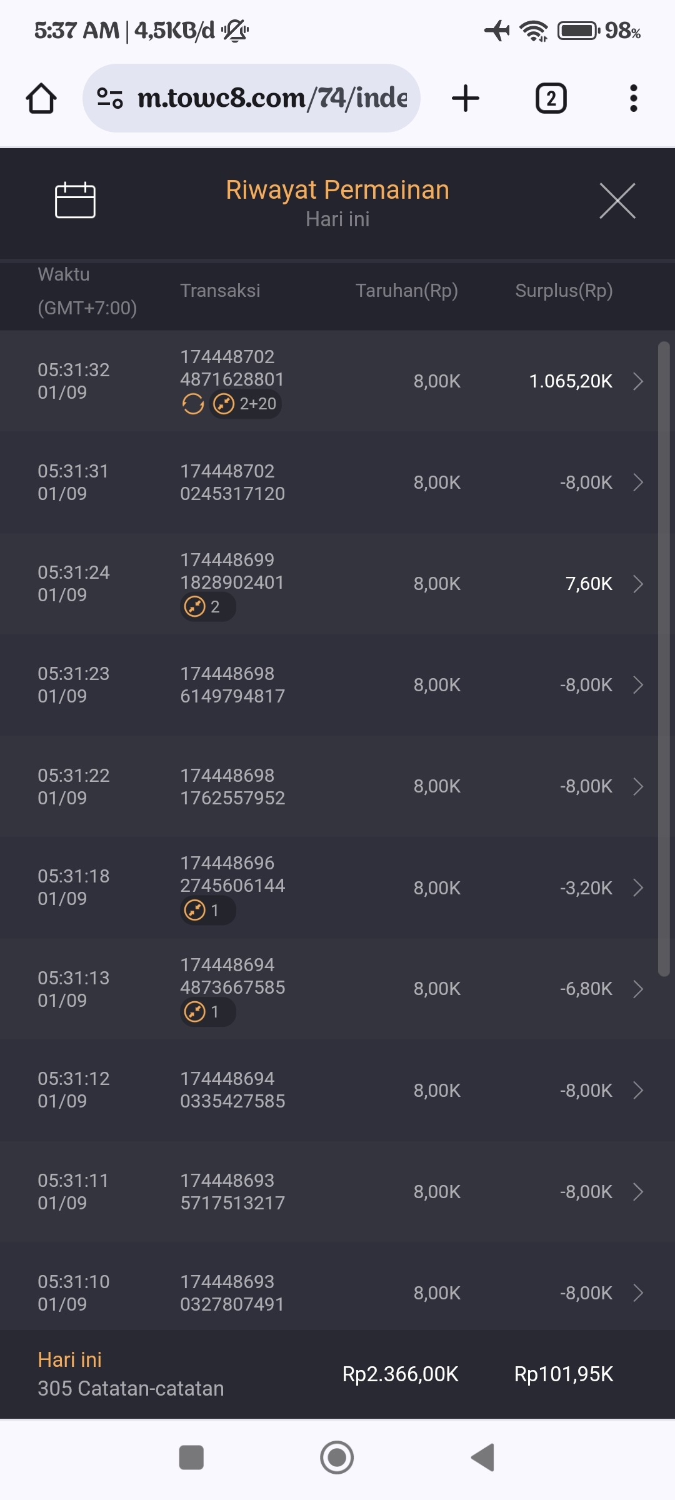This screenshot has width=675, height=1500.
Task: Select the address bar URL m.towc8.com
Action: [x=272, y=98]
